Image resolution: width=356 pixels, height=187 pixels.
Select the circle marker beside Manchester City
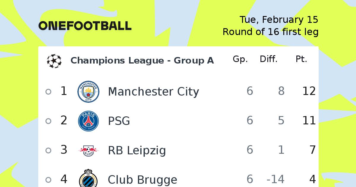(x=48, y=92)
